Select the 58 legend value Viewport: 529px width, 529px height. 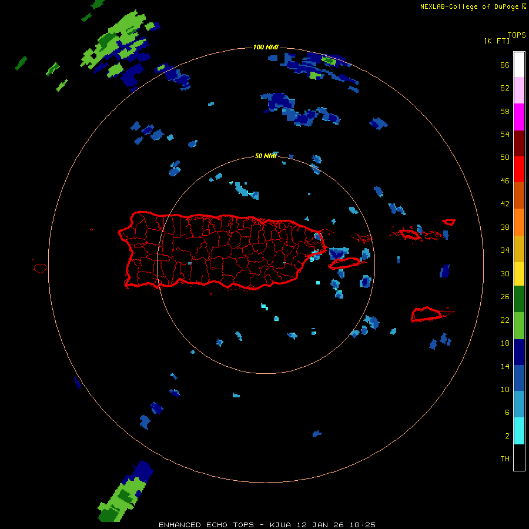505,111
